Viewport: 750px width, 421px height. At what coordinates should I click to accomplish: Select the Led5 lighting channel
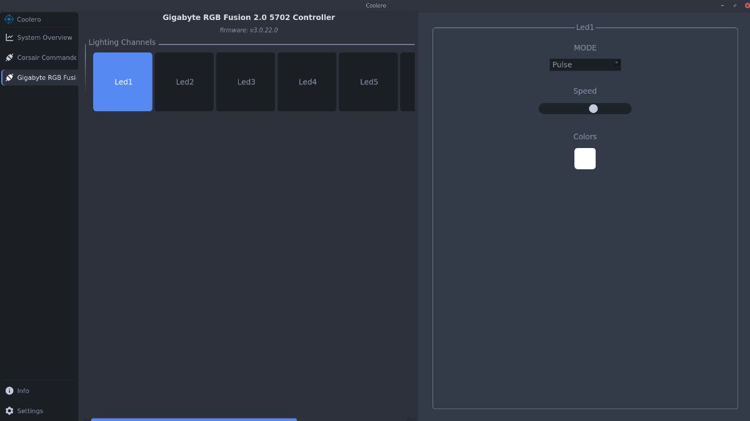[368, 82]
